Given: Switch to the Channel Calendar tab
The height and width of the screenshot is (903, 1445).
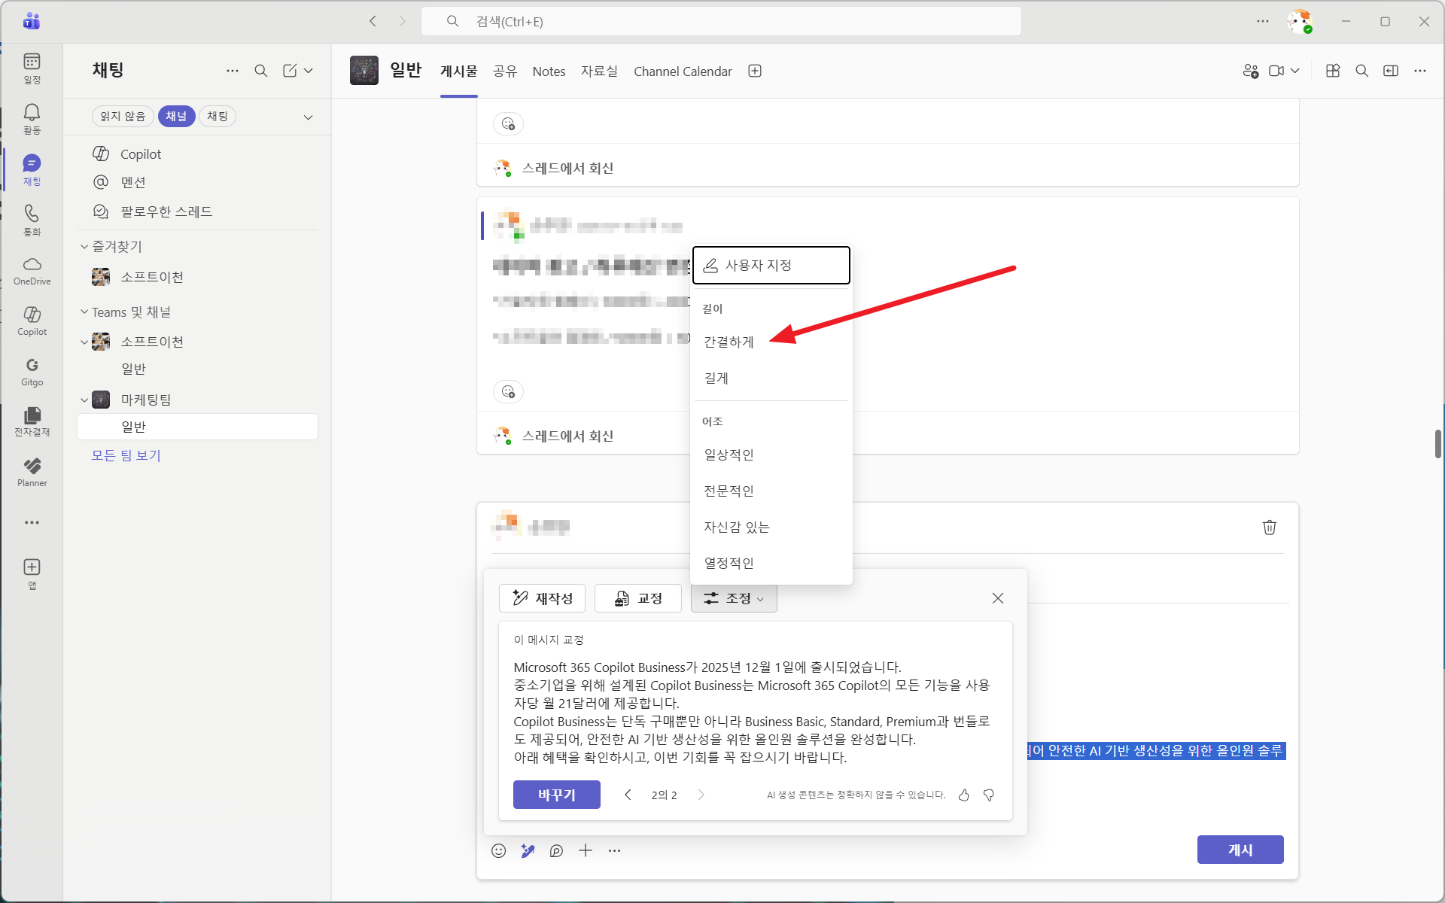Looking at the screenshot, I should click(x=683, y=71).
